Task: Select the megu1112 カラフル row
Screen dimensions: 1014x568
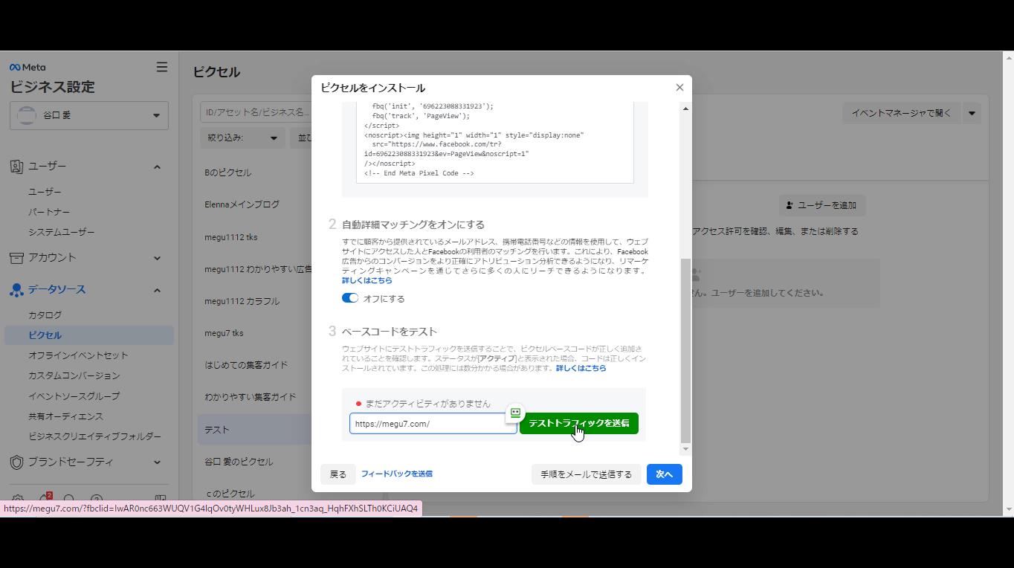Action: pyautogui.click(x=255, y=301)
